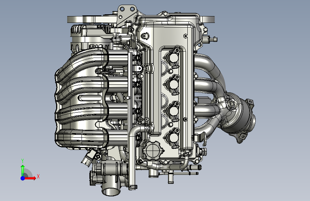Select the alternator behind the intake manifold
The height and width of the screenshot is (201, 310).
coord(90,38)
